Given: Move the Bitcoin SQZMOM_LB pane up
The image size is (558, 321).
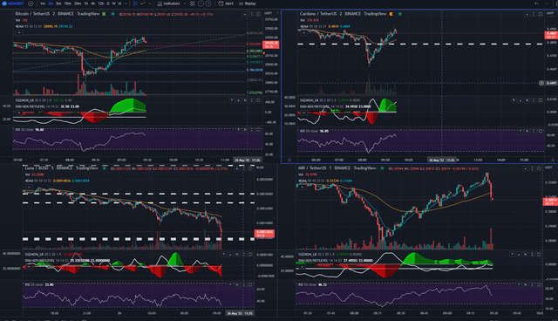Looking at the screenshot, I should click(x=232, y=100).
